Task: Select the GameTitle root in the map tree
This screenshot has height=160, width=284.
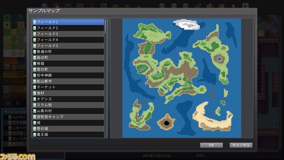Action: coord(15,112)
